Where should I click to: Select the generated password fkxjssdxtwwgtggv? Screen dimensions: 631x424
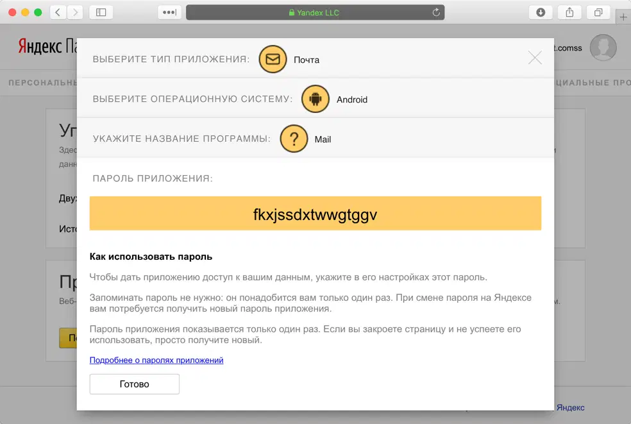click(315, 215)
